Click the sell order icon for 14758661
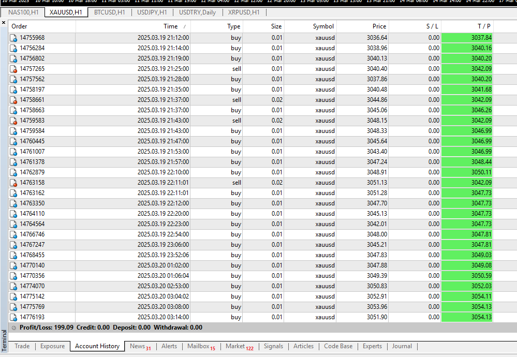 [13, 100]
